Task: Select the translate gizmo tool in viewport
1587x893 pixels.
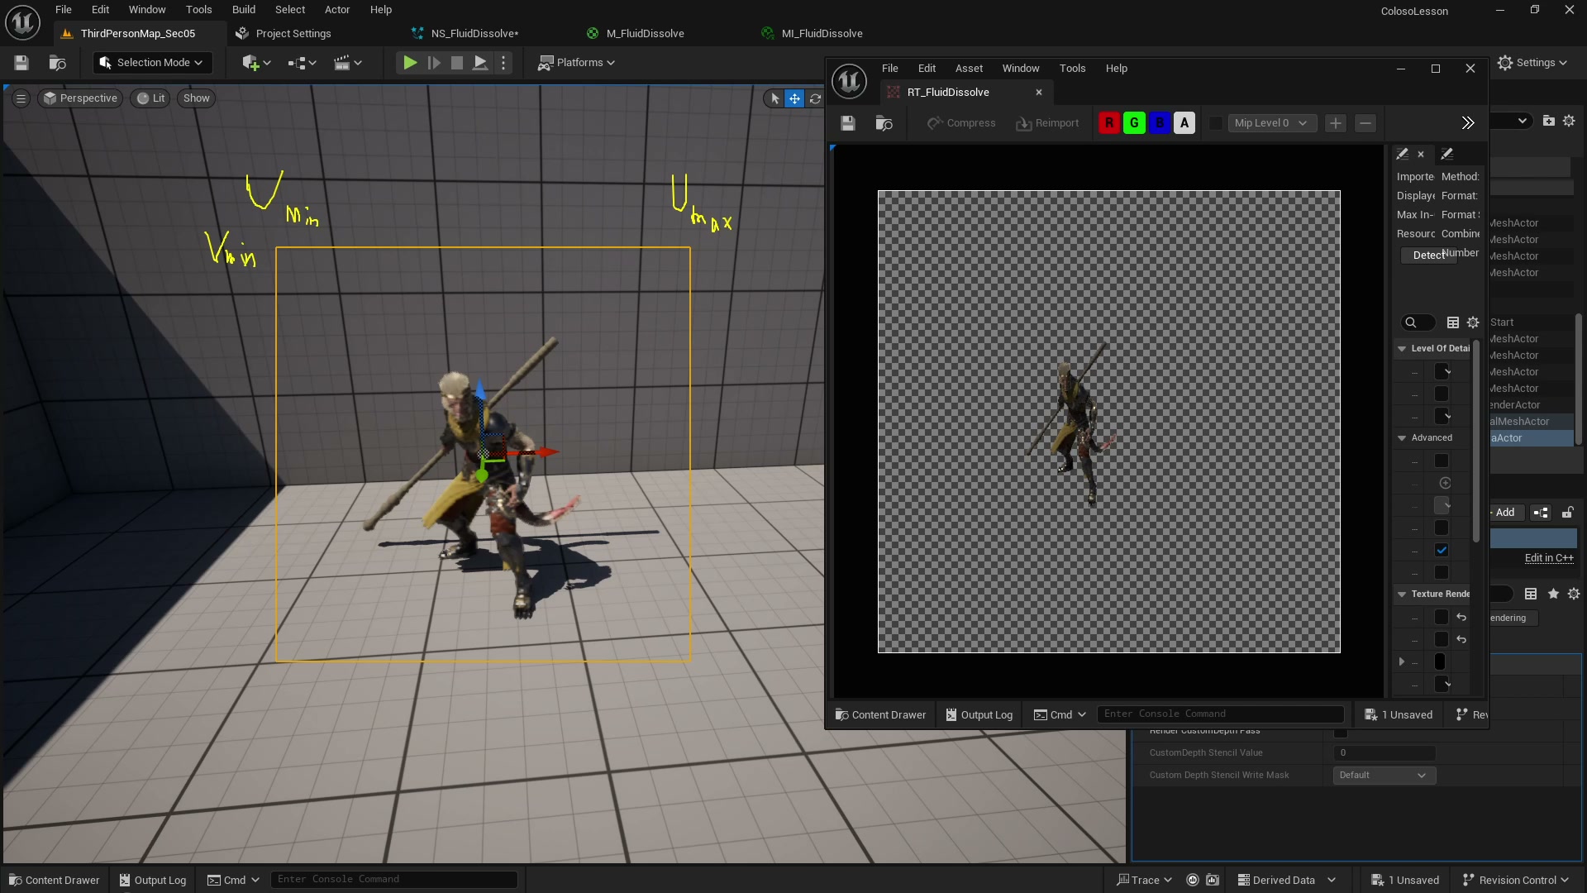Action: point(794,98)
